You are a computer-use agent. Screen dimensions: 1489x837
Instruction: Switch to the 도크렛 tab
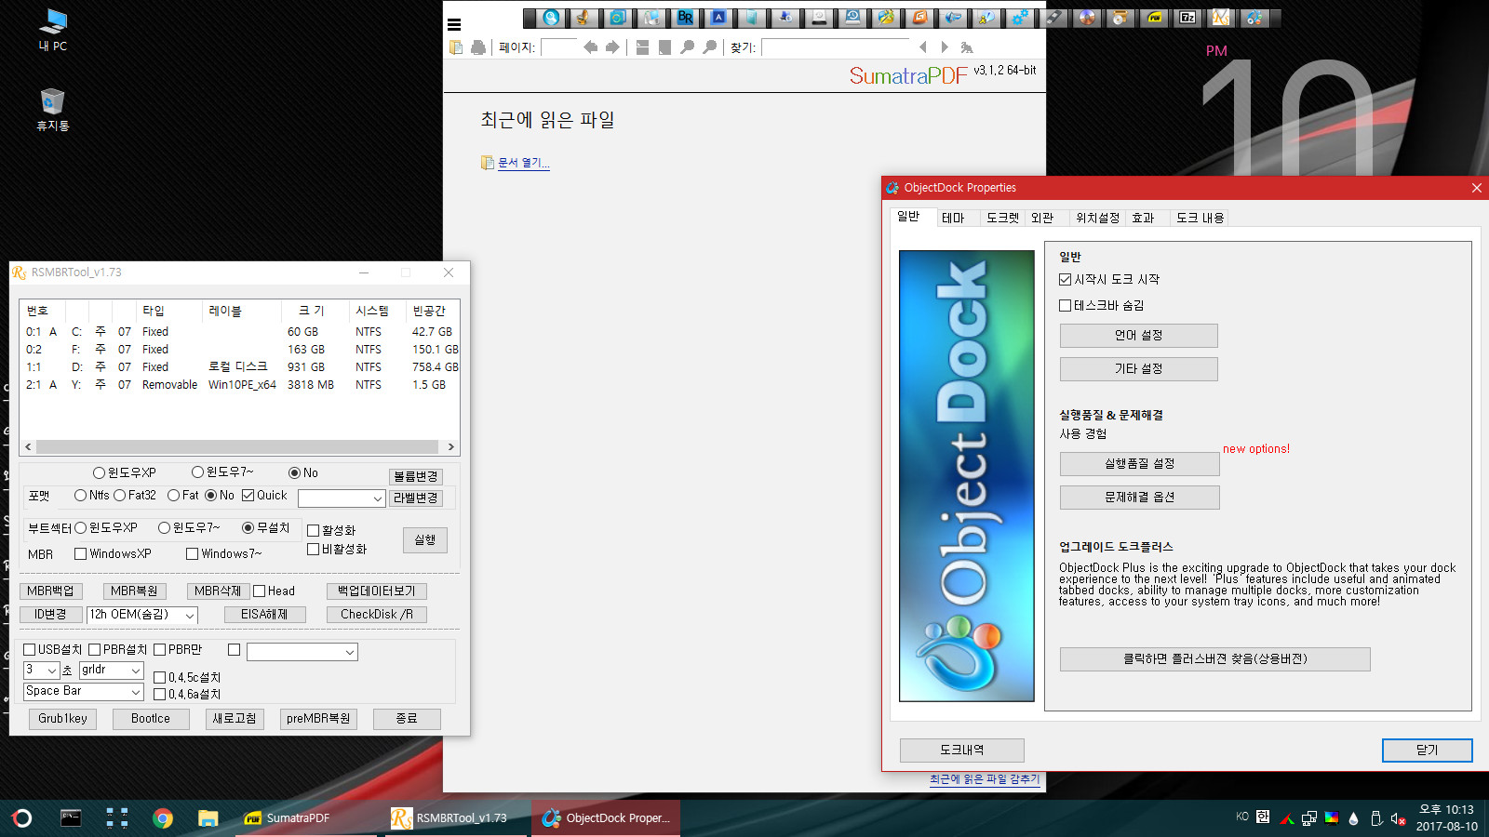click(x=1003, y=219)
